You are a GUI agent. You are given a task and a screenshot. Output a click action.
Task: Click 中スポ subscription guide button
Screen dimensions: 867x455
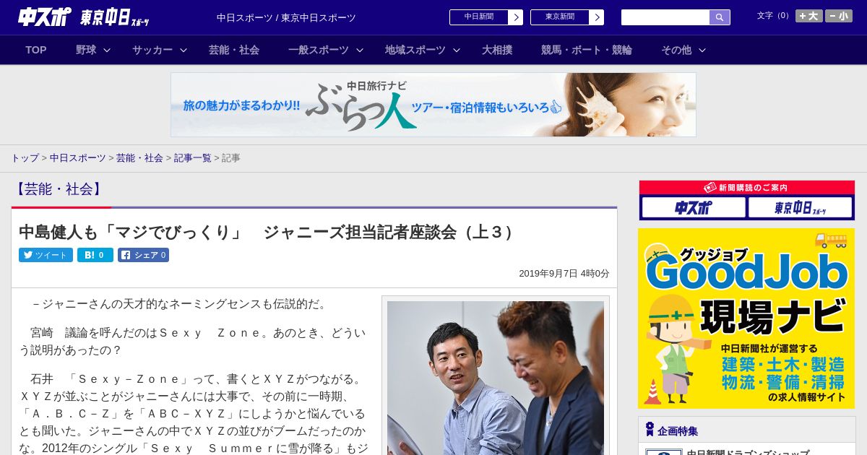tap(694, 208)
